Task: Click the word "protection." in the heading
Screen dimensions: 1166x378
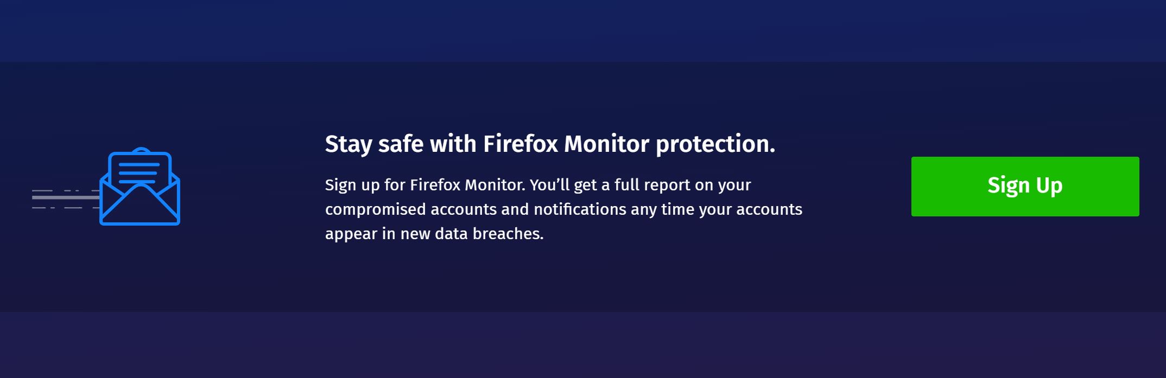Action: 715,144
